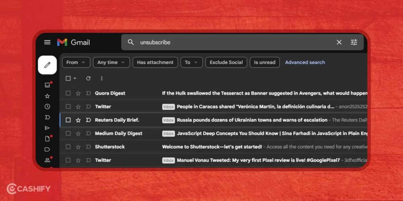The image size is (403, 201).
Task: Clear the search with the X icon
Action: 339,42
